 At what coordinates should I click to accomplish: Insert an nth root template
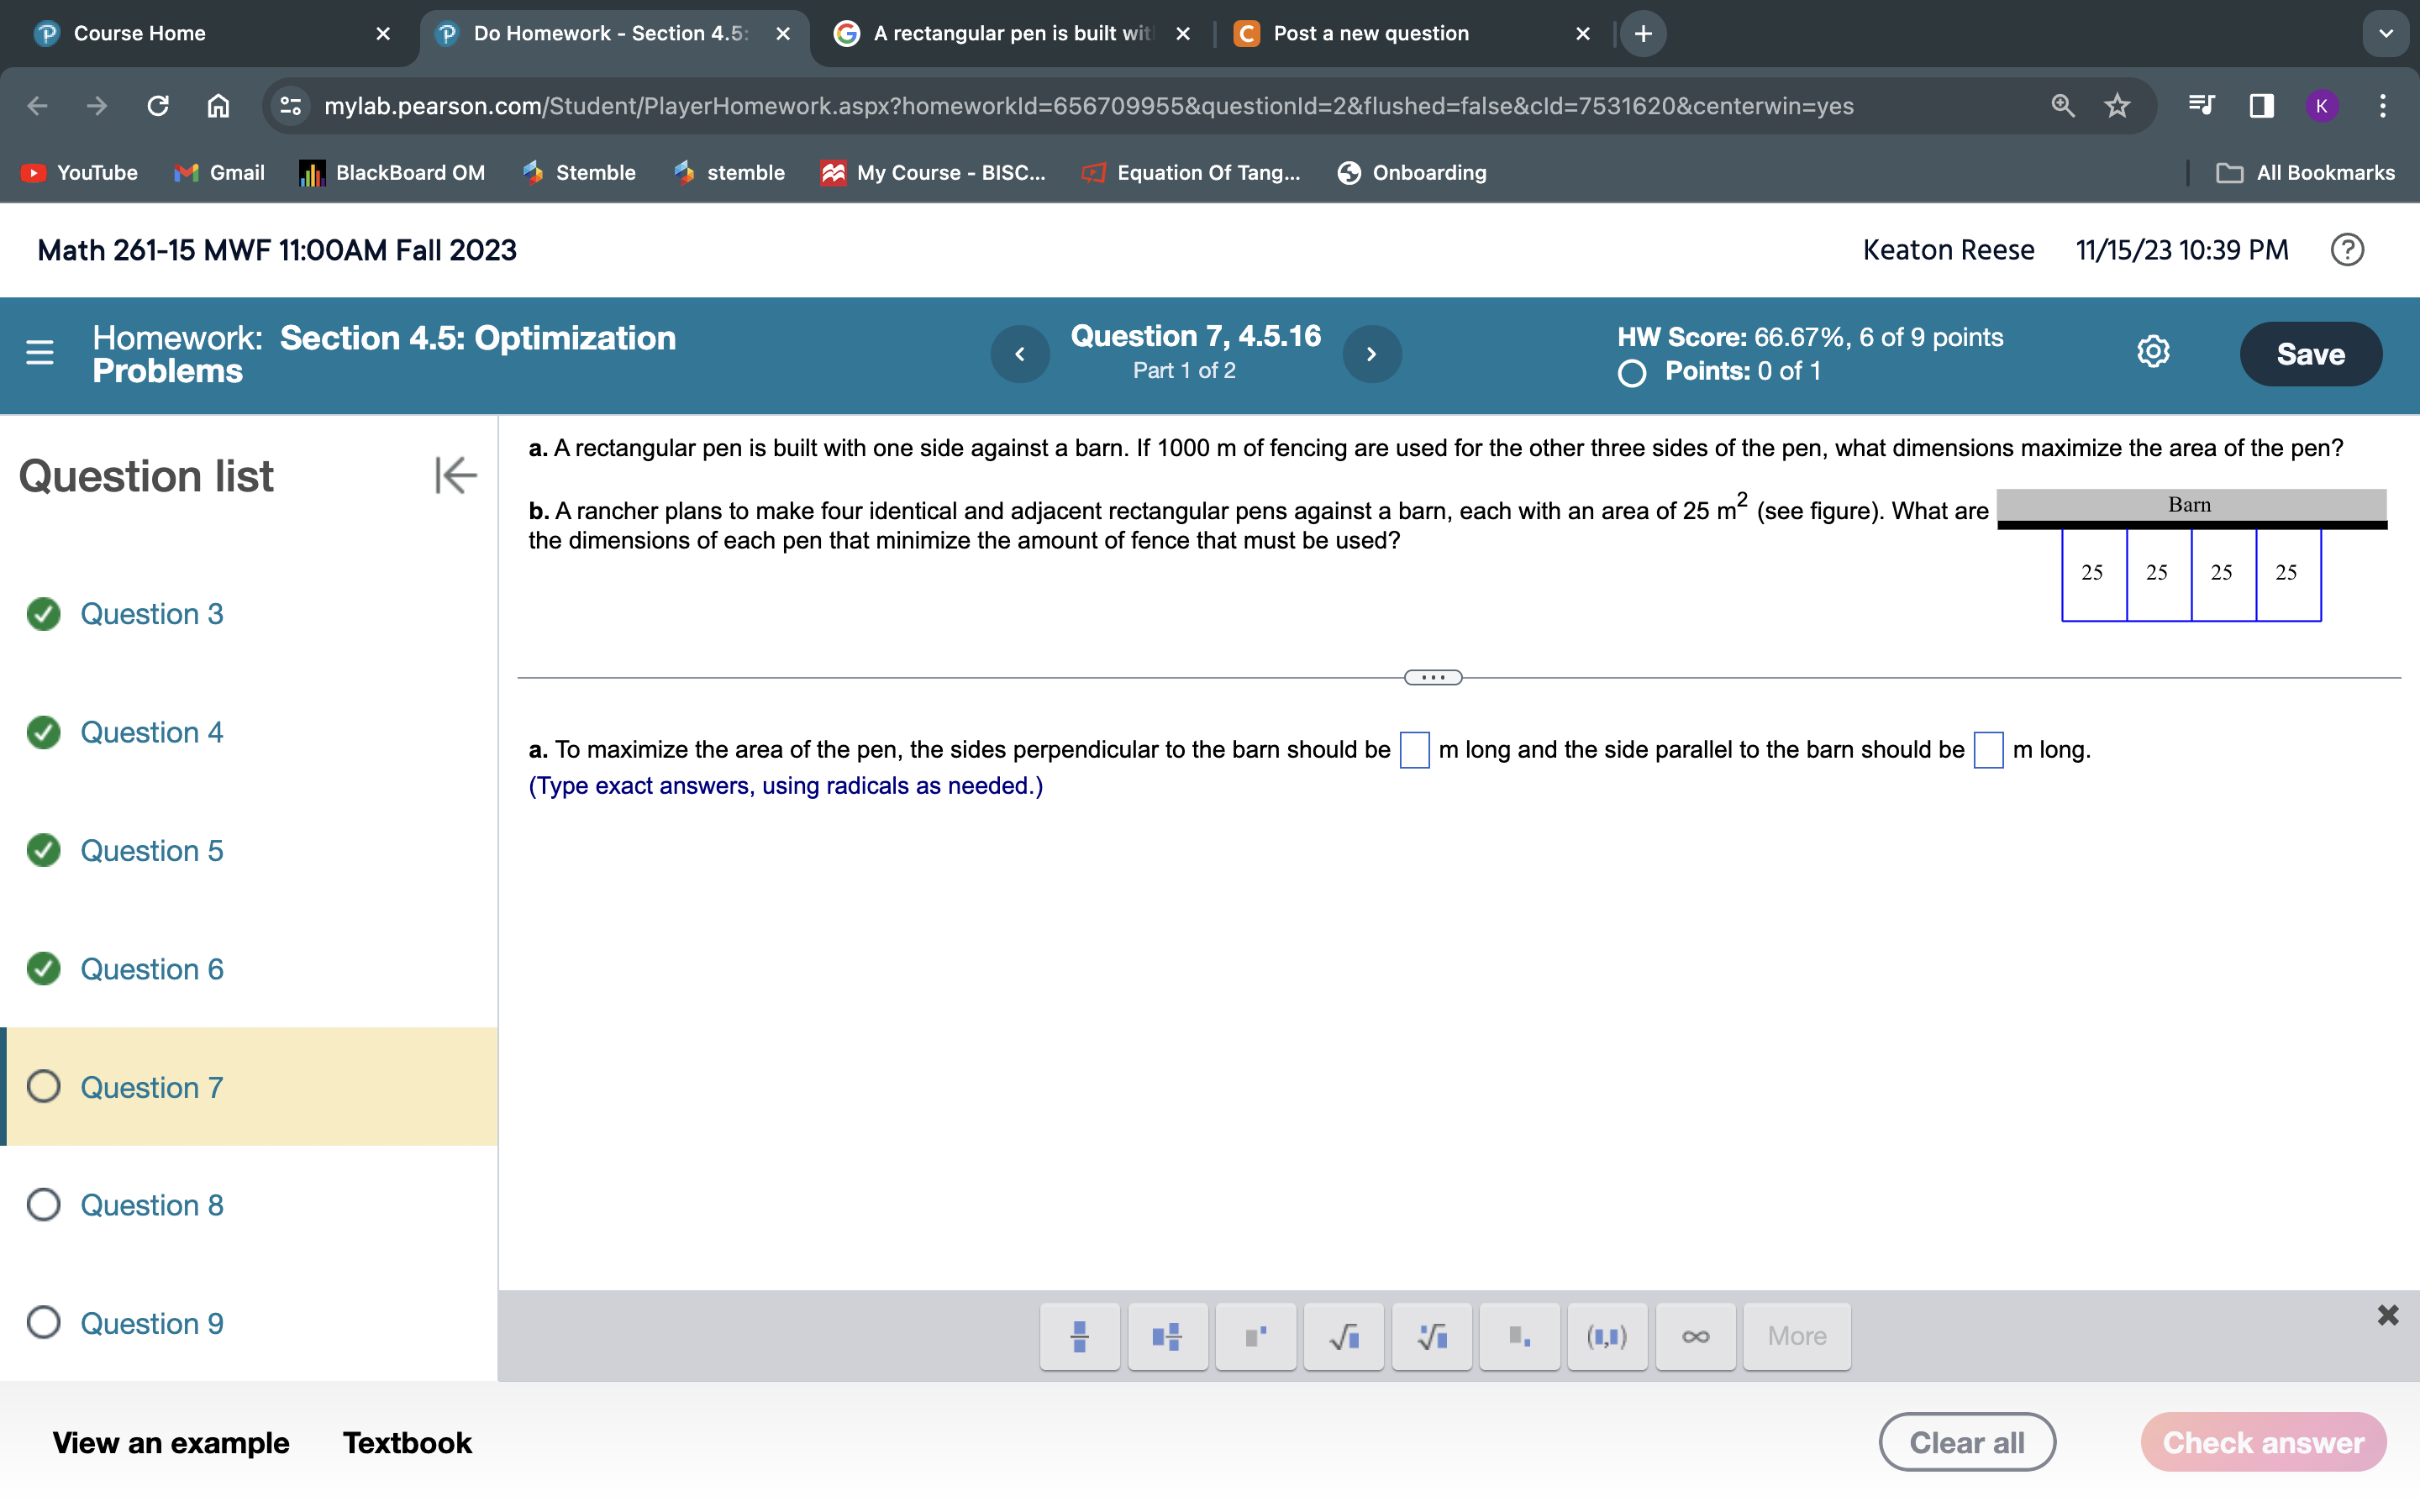tap(1431, 1336)
